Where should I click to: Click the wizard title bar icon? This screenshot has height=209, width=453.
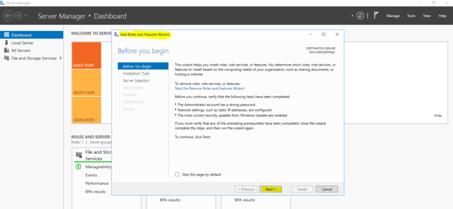coord(116,34)
